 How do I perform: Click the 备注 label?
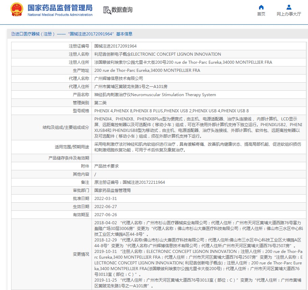pyautogui.click(x=85, y=182)
